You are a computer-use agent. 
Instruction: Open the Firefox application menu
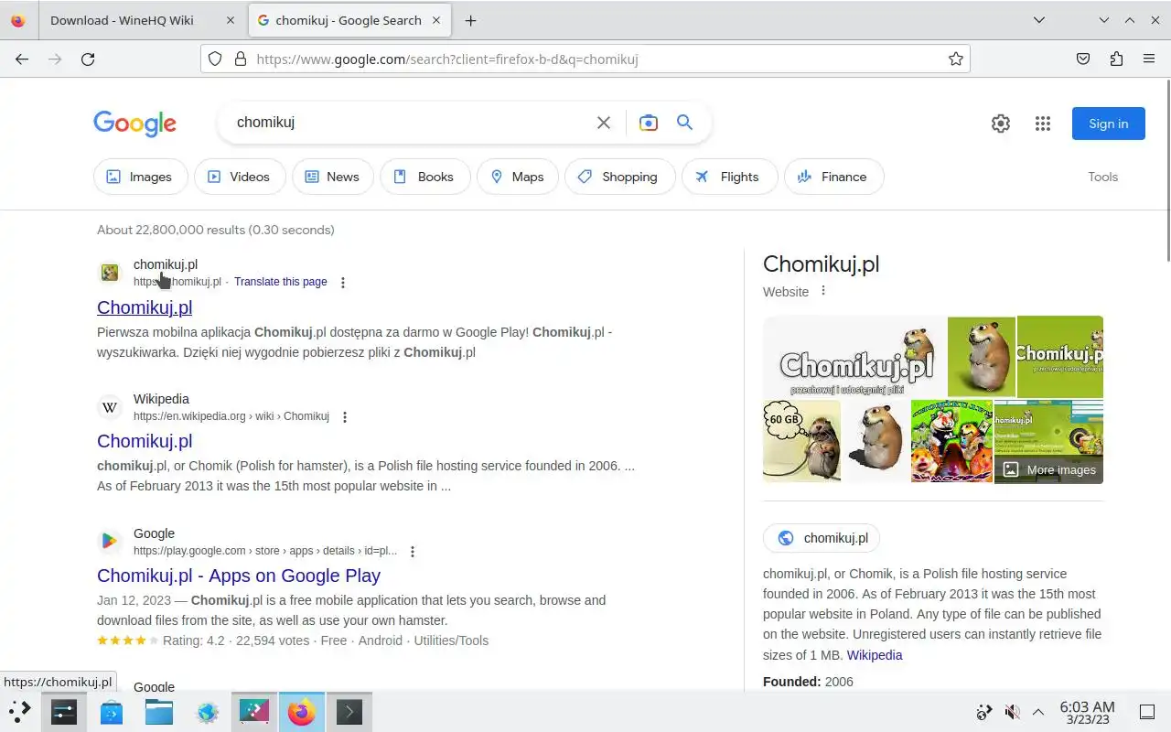[x=1149, y=59]
